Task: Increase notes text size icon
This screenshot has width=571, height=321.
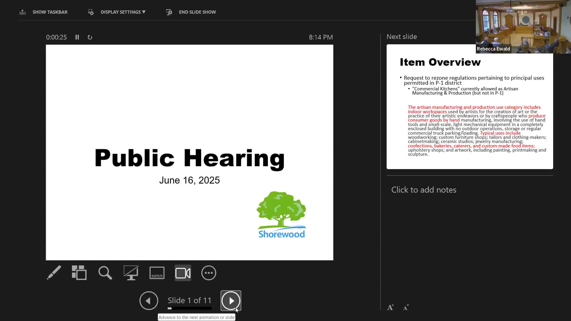Action: pyautogui.click(x=390, y=307)
